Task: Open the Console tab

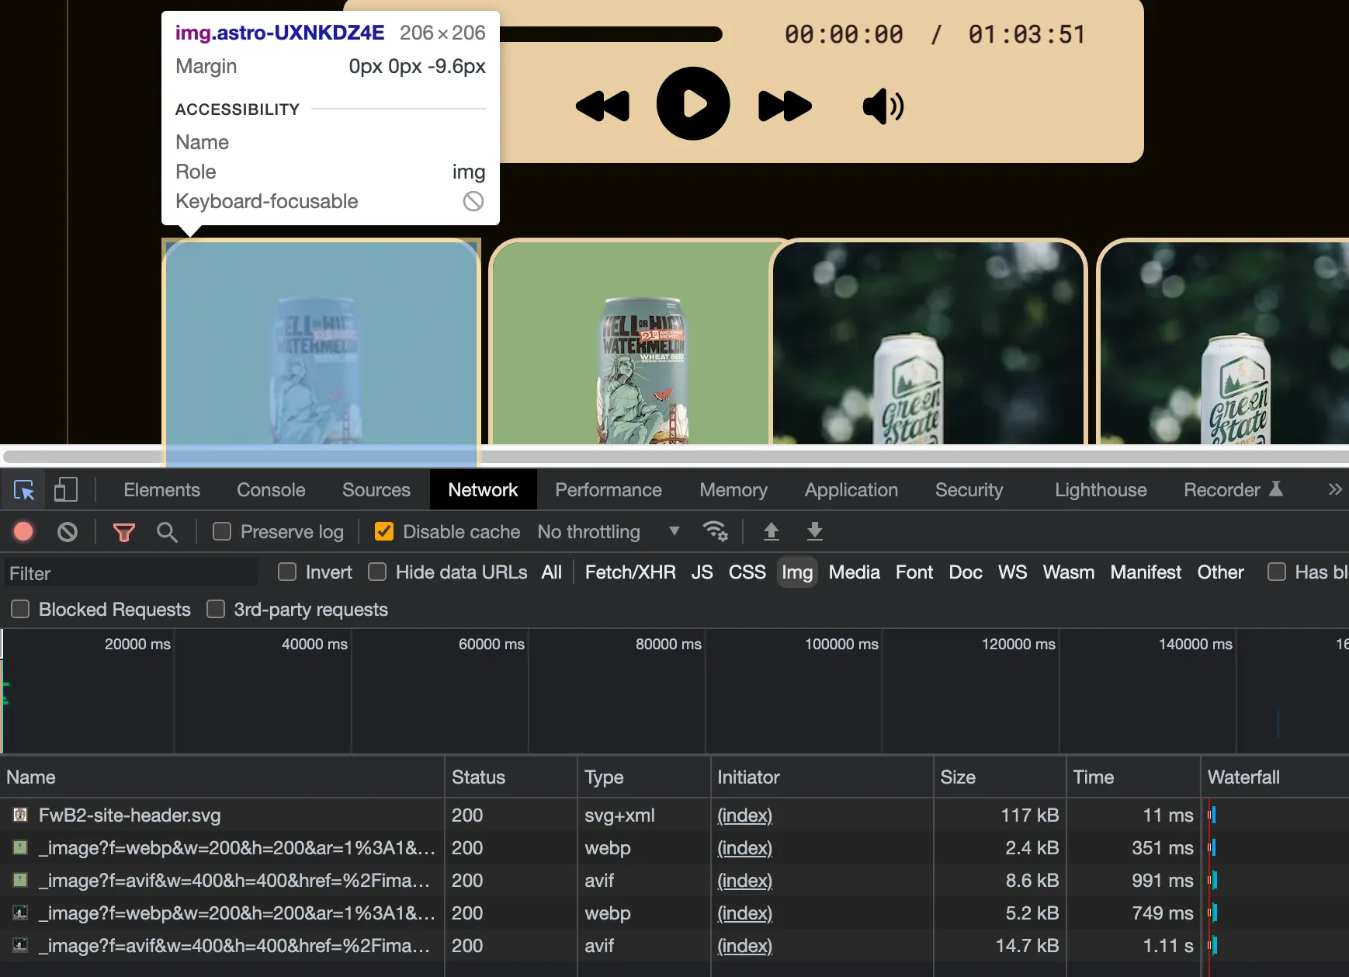Action: tap(270, 489)
